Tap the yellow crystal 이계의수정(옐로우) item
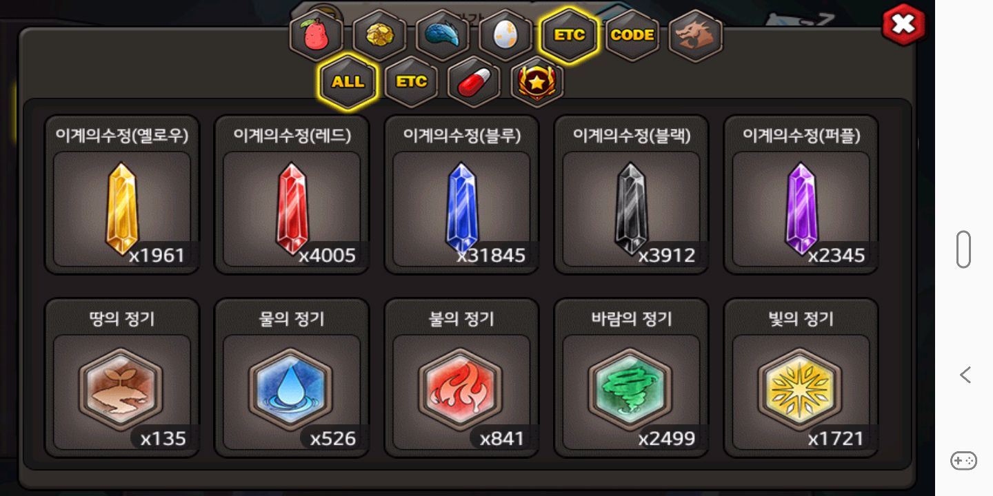The width and height of the screenshot is (993, 496). (122, 195)
